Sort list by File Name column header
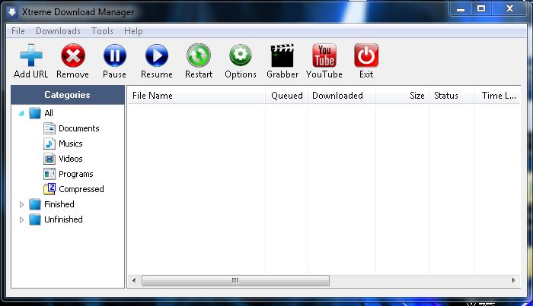 (x=152, y=96)
